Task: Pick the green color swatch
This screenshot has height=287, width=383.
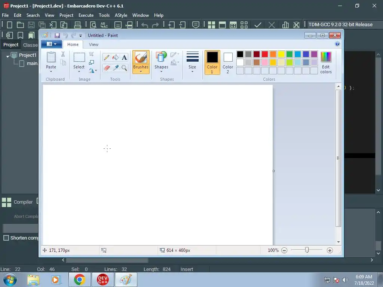Action: pyautogui.click(x=289, y=54)
